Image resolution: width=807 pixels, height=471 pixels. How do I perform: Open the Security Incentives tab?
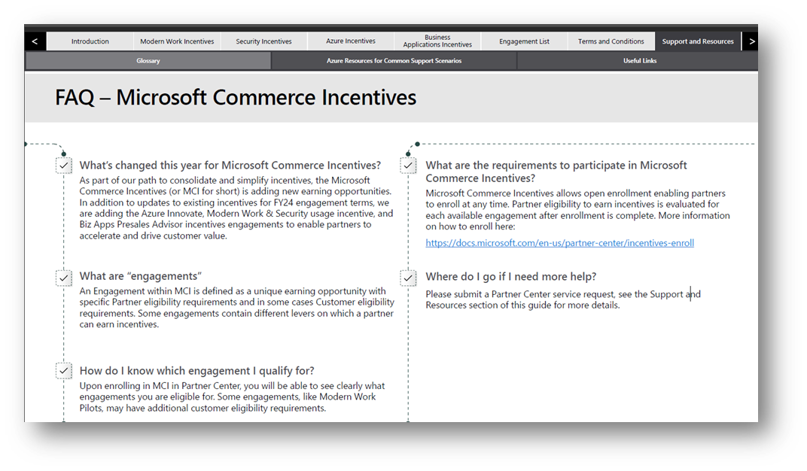263,41
